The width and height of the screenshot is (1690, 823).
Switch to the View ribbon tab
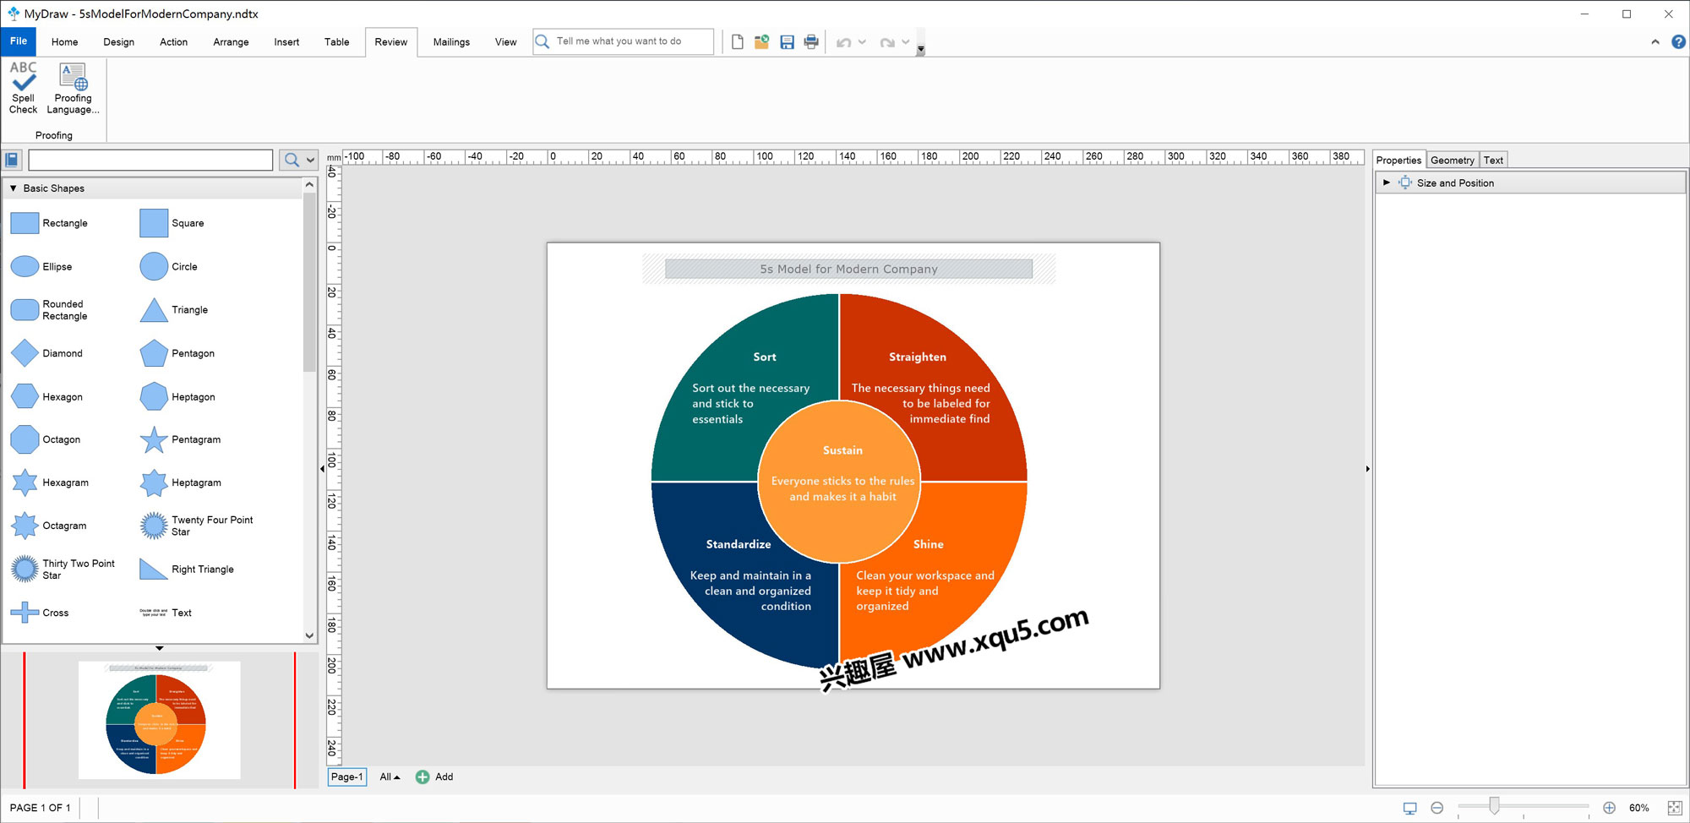click(x=505, y=41)
